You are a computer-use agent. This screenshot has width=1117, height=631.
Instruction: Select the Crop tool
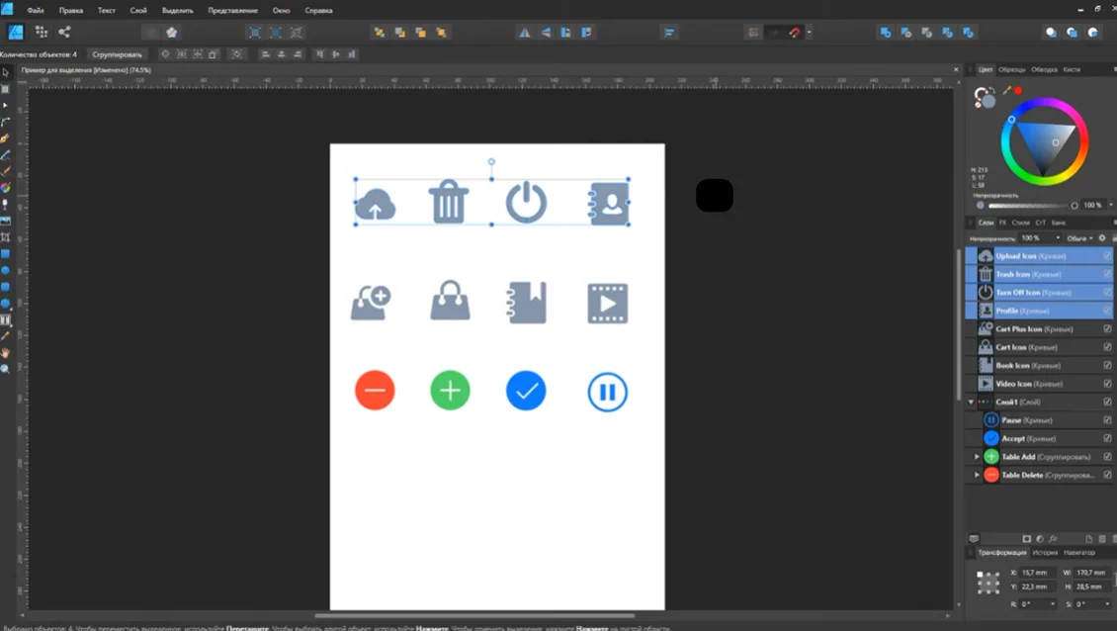[6, 237]
